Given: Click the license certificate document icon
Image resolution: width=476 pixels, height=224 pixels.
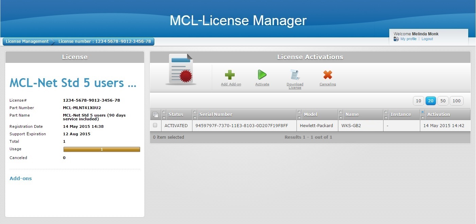Looking at the screenshot, I should click(181, 70).
